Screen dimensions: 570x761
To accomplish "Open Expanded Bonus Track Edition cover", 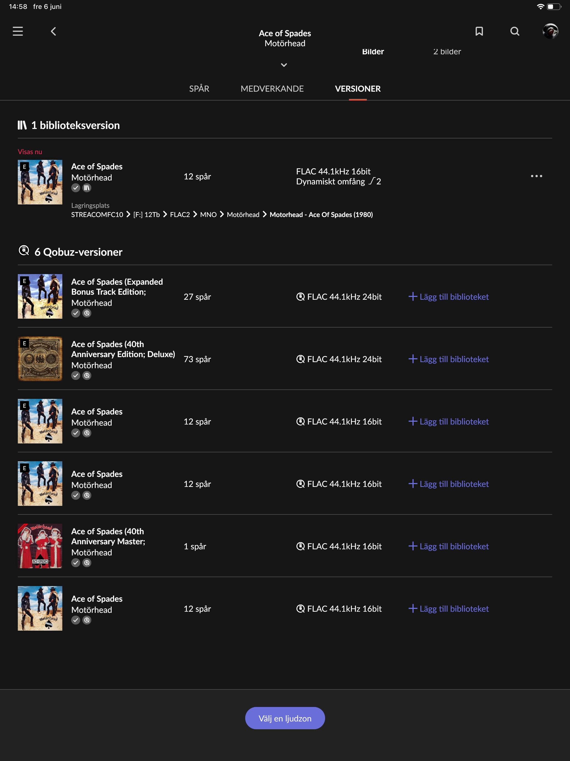I will coord(40,296).
